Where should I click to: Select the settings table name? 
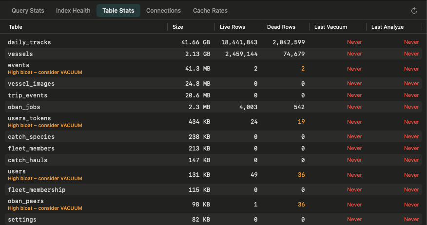(22, 220)
